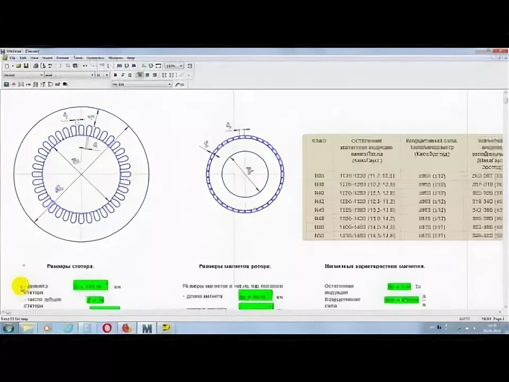Screen dimensions: 509x382
Task: Open the Boolean palette
Action: 43,84
